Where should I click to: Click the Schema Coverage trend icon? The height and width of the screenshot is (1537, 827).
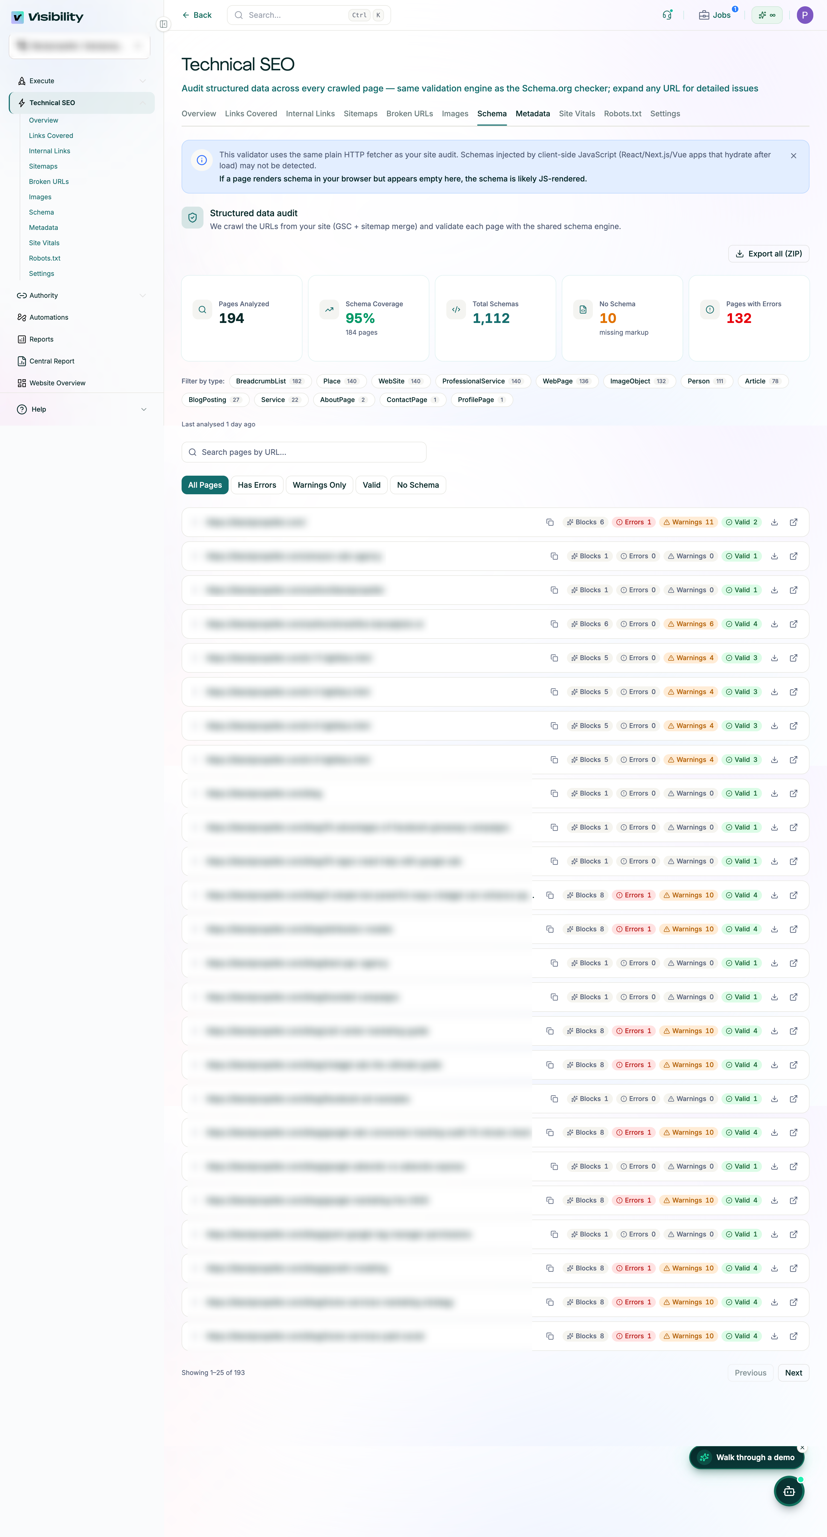click(x=329, y=310)
